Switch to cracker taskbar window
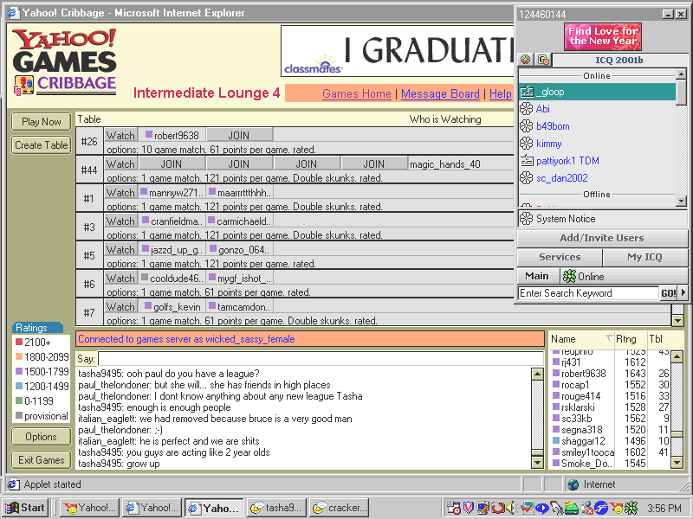 [340, 508]
